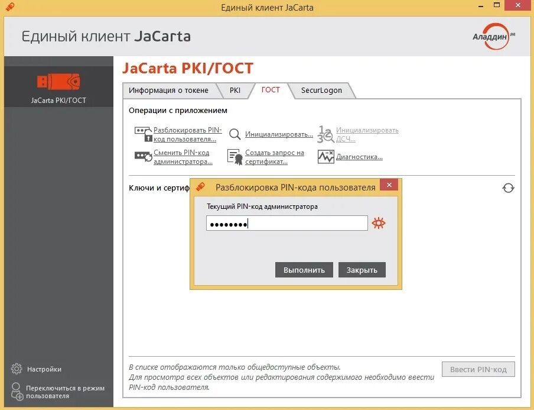This screenshot has height=410, width=534.
Task: Click Переключиться в режим пользователя
Action: [65, 392]
